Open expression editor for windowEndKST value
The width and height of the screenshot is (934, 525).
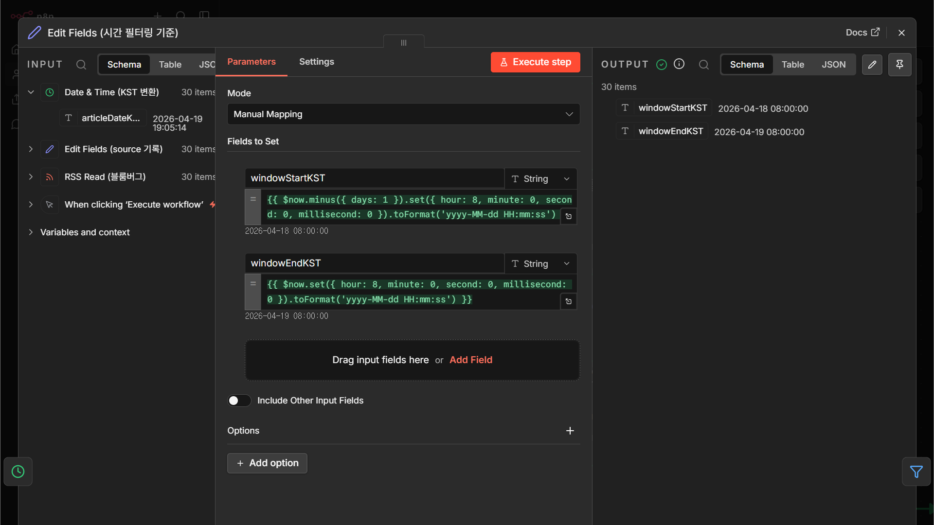[x=569, y=301]
